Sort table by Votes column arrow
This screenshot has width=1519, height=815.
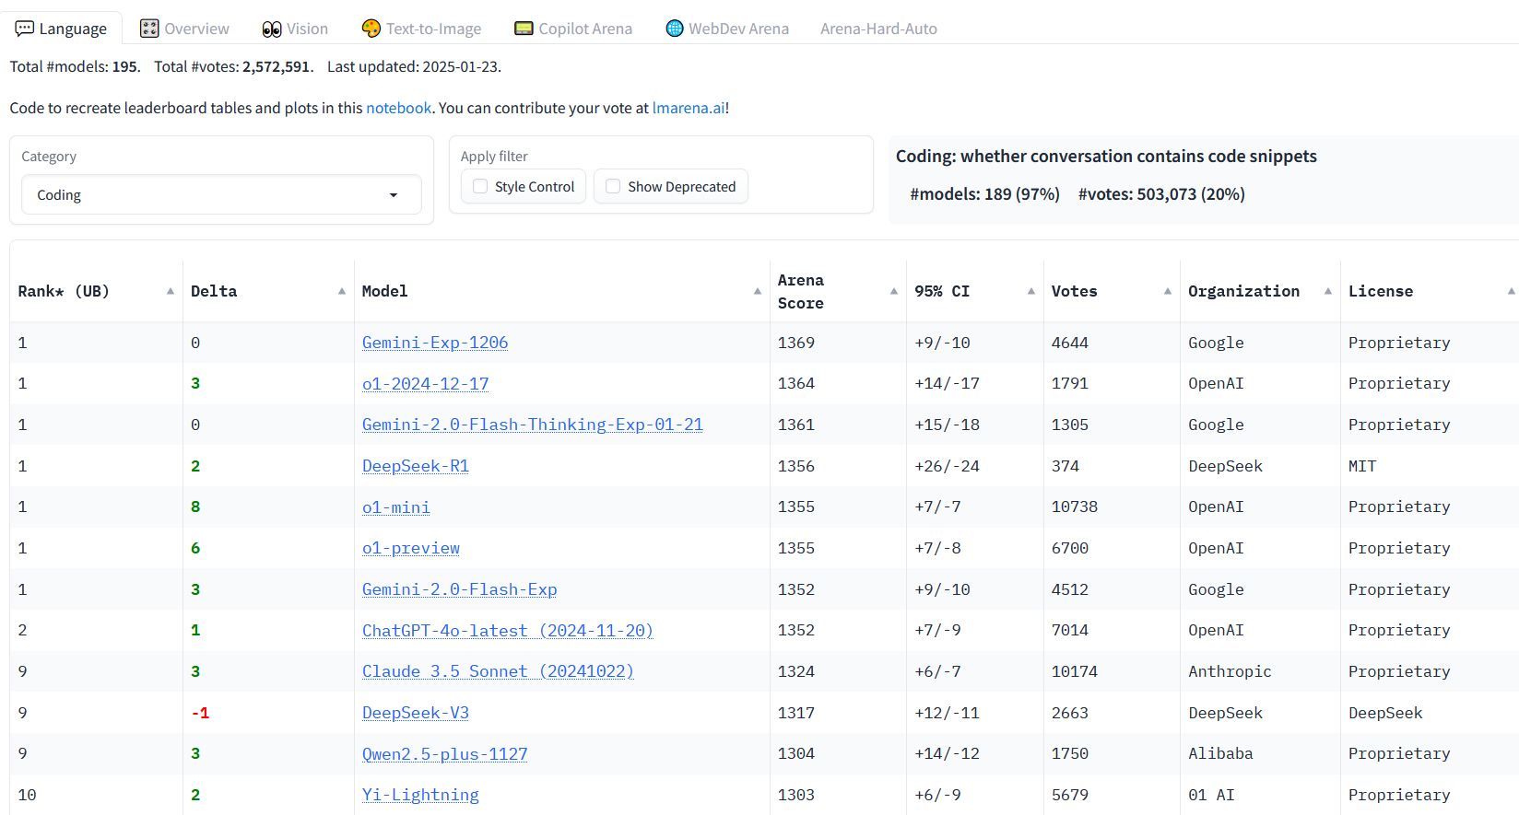1168,291
